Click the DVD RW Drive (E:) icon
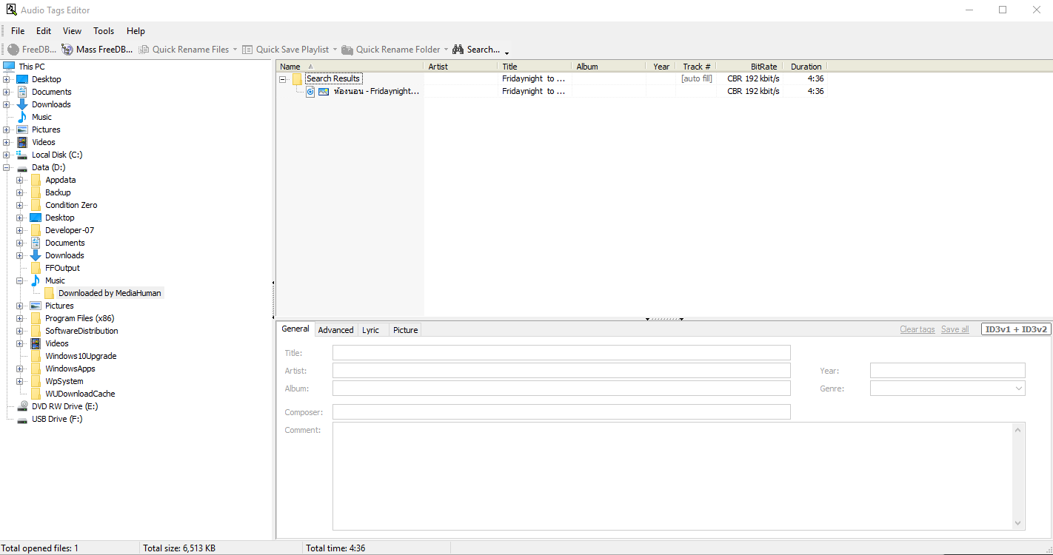This screenshot has height=555, width=1053. click(x=22, y=406)
